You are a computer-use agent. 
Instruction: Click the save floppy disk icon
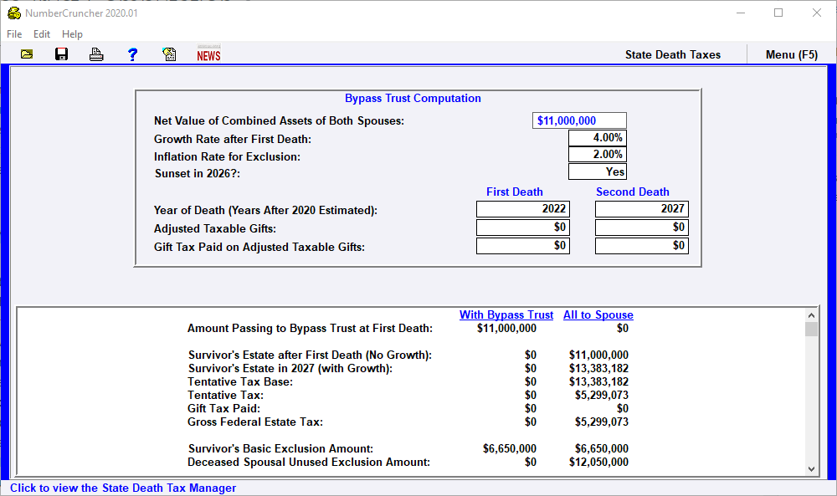click(61, 54)
